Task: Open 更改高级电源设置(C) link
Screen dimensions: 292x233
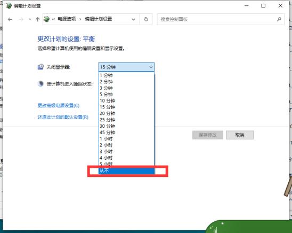Action: click(59, 105)
